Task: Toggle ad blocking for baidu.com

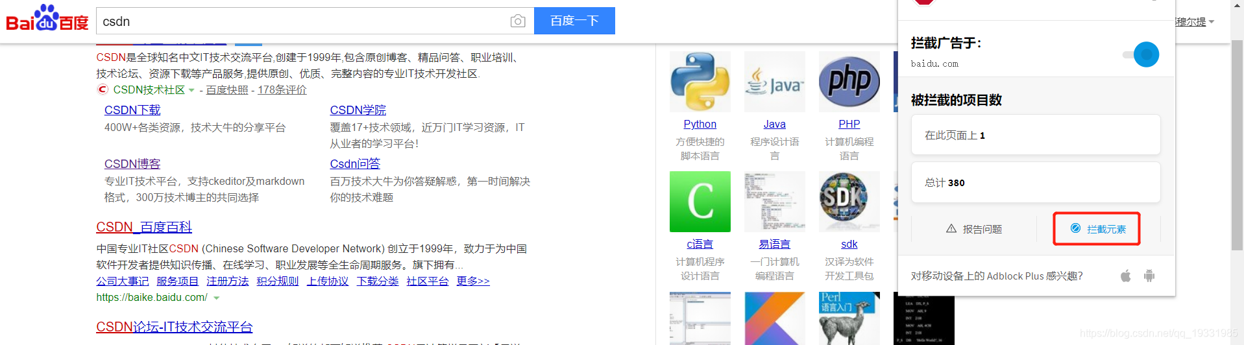Action: pos(1142,54)
